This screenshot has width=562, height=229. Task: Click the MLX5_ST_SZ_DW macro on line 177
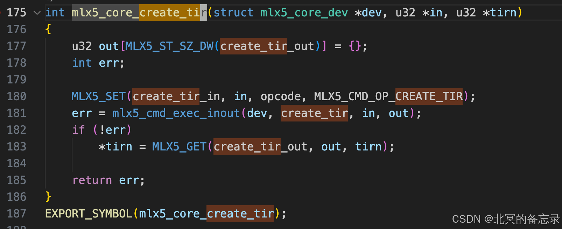pyautogui.click(x=169, y=46)
